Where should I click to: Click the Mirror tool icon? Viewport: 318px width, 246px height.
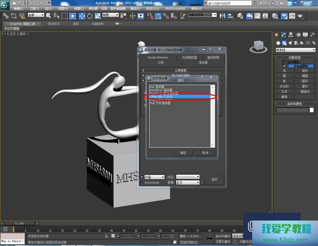coord(223,16)
